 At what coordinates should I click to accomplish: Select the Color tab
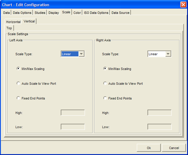tap(77, 13)
